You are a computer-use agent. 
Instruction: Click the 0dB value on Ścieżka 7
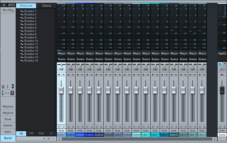click(117, 69)
